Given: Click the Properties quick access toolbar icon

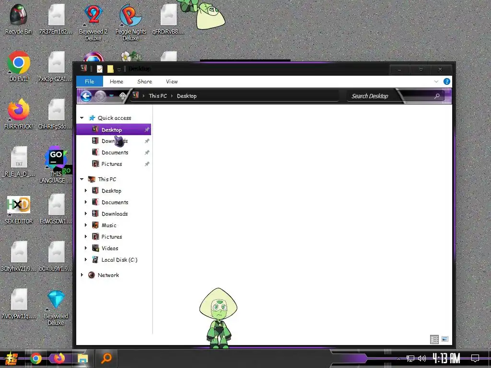Looking at the screenshot, I should 100,69.
